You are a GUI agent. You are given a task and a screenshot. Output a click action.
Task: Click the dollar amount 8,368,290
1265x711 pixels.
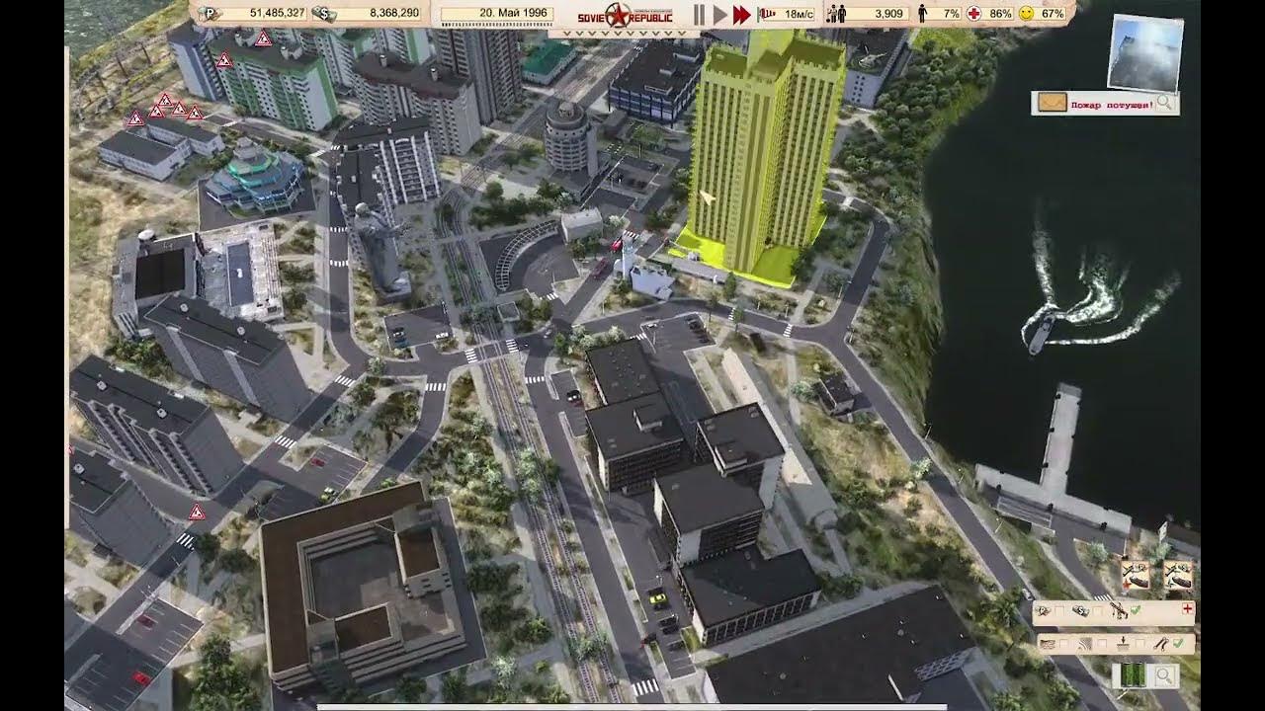393,13
